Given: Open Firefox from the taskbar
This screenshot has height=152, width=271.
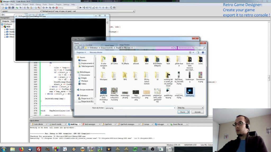Looking at the screenshot, I should pos(21,149).
